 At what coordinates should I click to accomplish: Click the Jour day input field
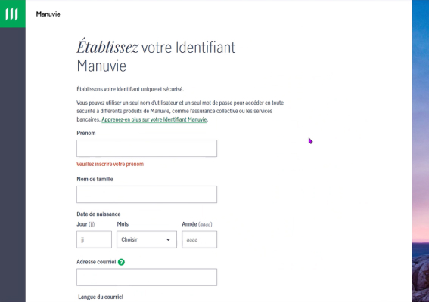click(x=94, y=239)
